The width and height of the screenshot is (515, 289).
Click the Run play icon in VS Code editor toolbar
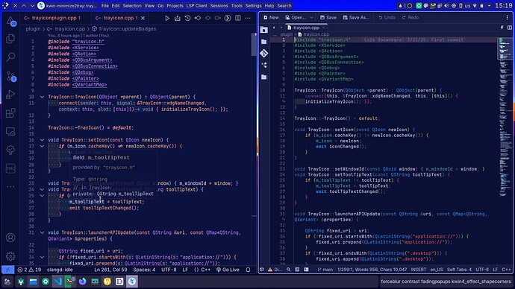(x=167, y=18)
